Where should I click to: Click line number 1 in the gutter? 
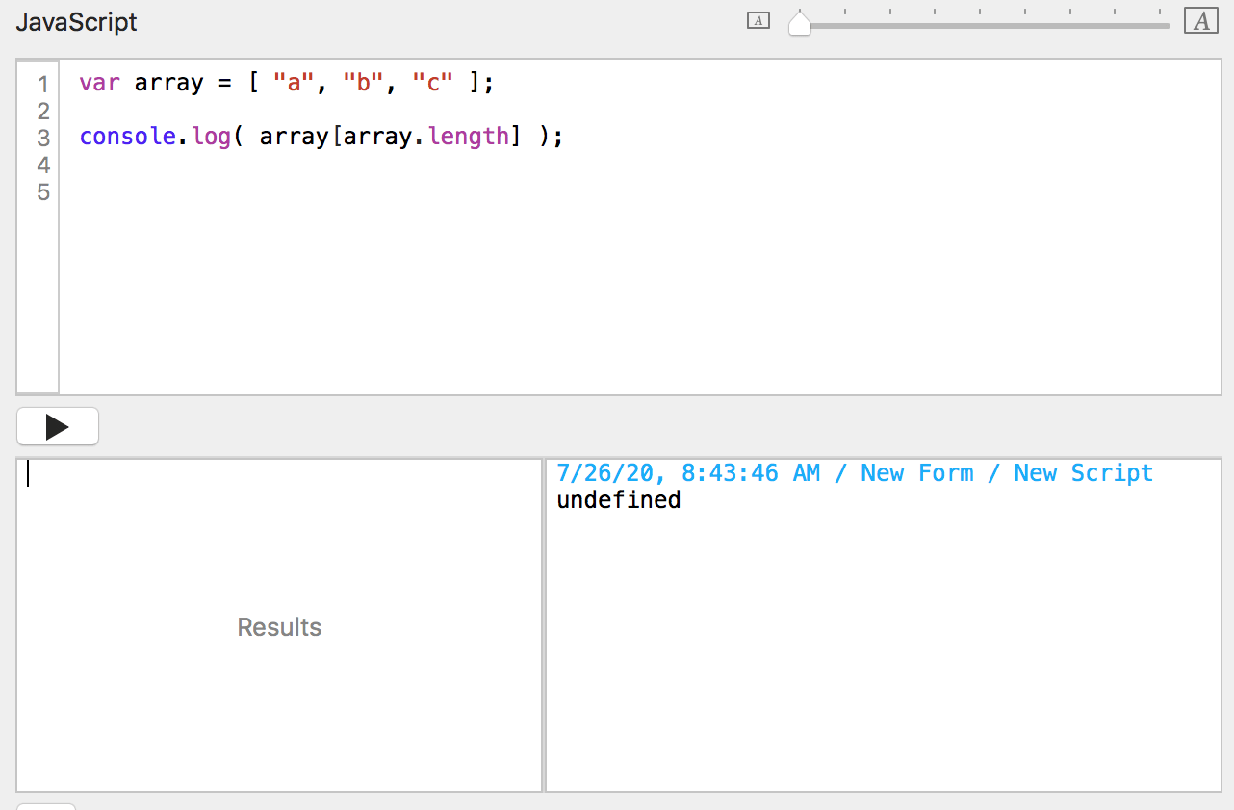click(x=41, y=85)
